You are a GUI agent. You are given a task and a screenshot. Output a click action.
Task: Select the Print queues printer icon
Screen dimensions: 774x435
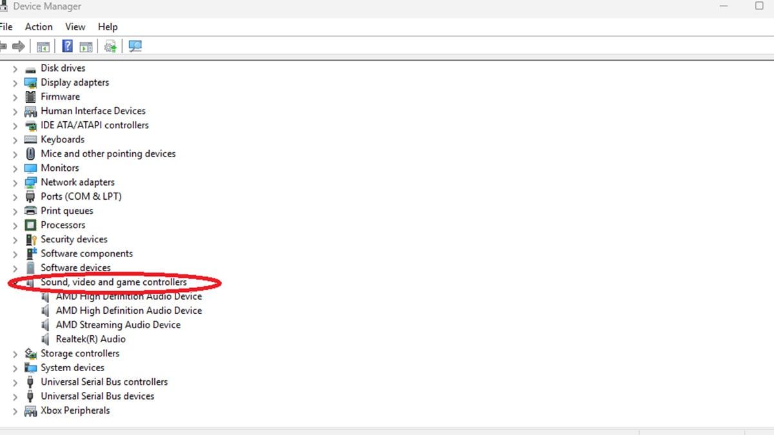tap(30, 211)
